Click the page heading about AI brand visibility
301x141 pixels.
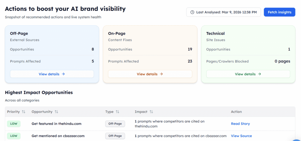(x=65, y=9)
